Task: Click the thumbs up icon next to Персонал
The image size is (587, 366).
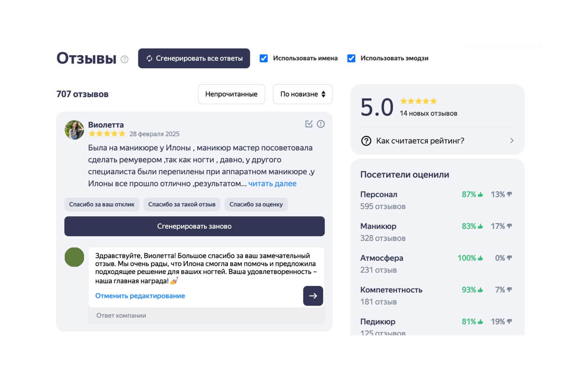Action: click(479, 194)
